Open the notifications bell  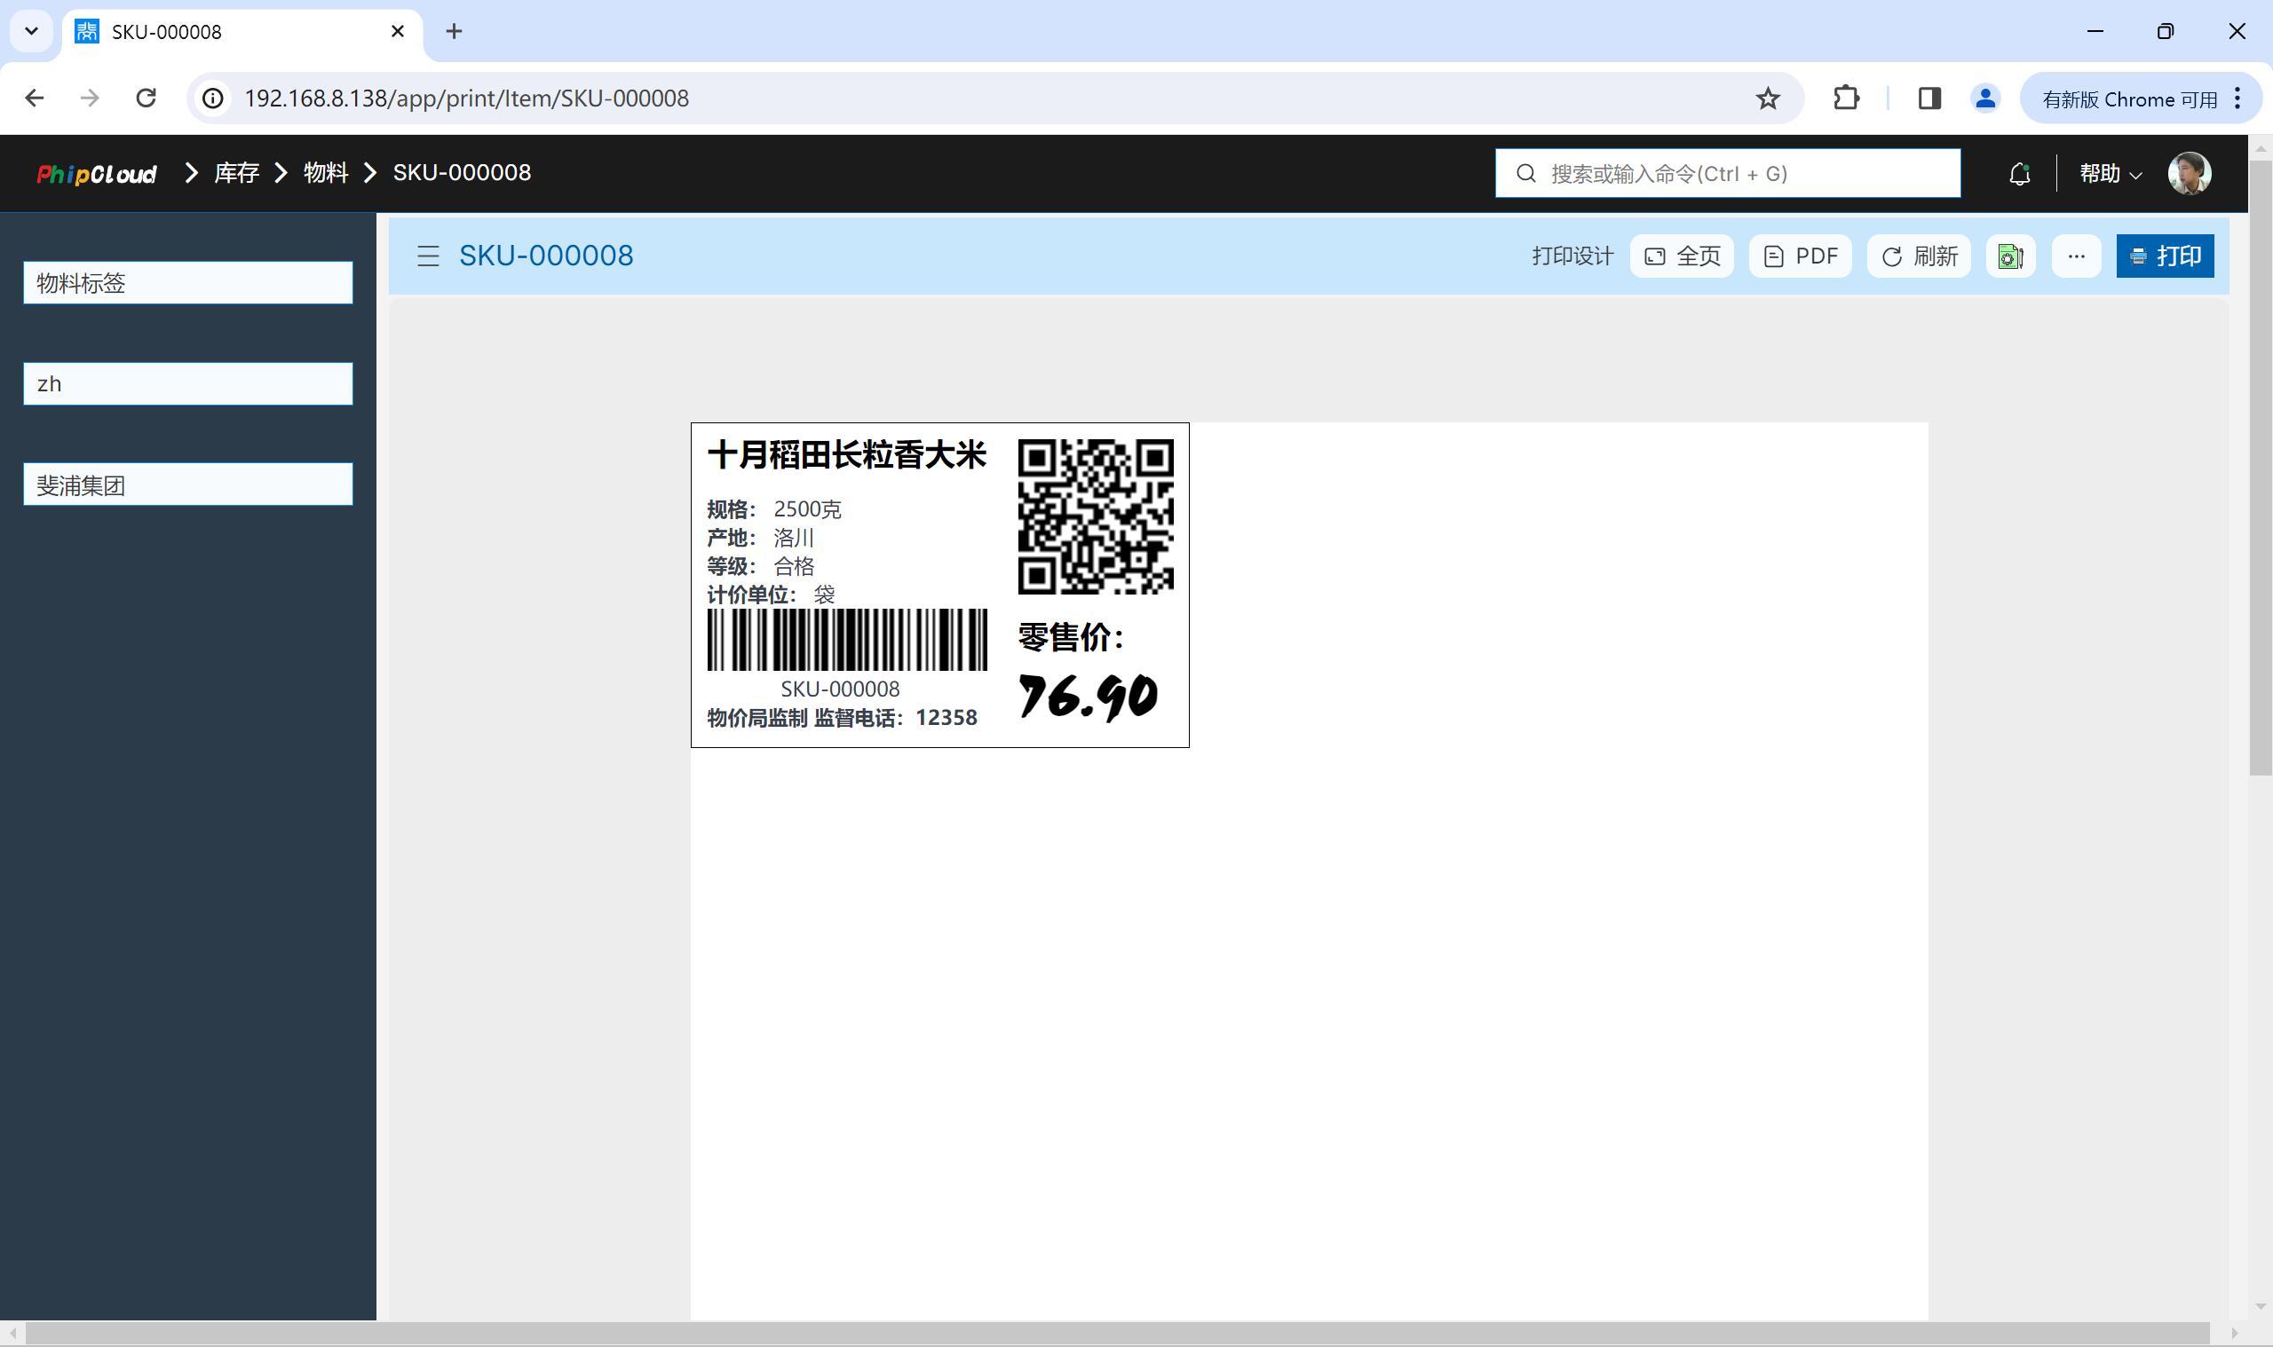click(x=2019, y=173)
